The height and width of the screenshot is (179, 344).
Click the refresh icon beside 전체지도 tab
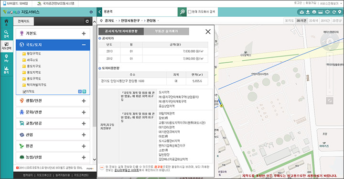pyautogui.click(x=87, y=22)
